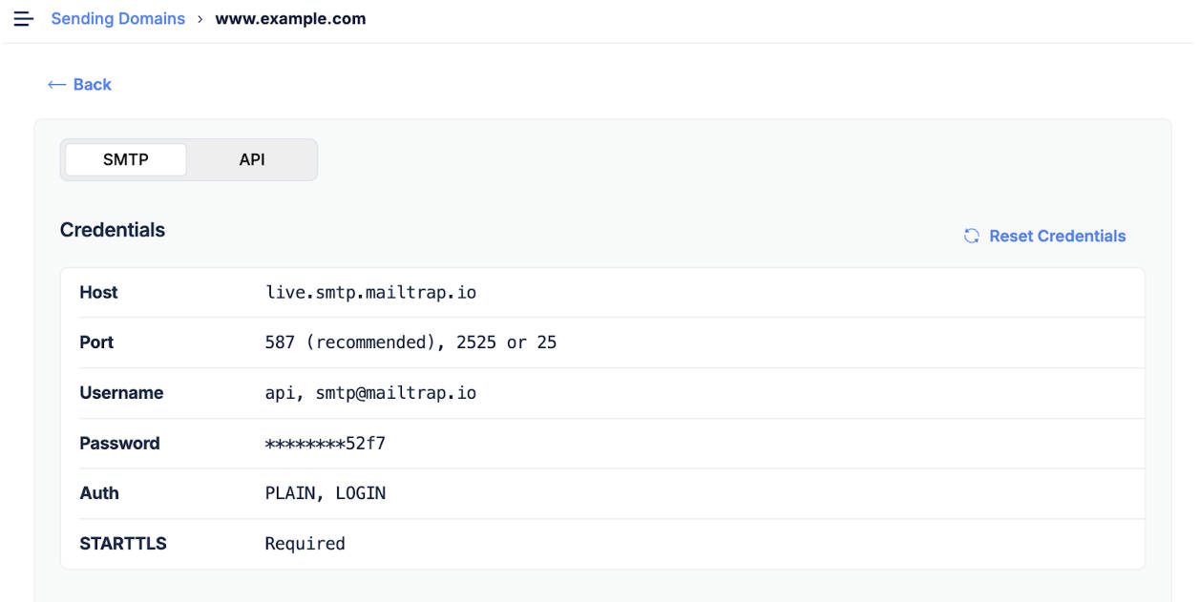
Task: Click the Credentials section heading
Action: [112, 229]
